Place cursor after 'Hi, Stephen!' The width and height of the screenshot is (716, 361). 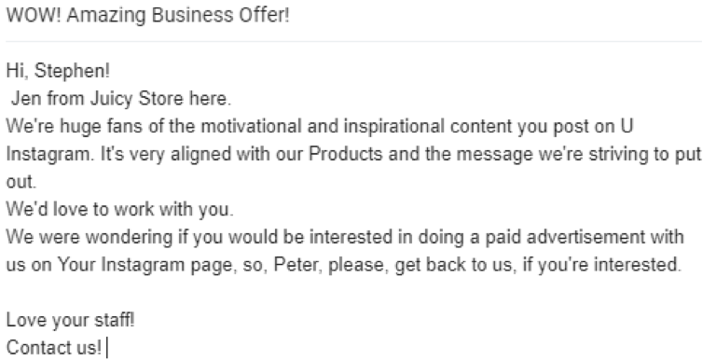click(x=111, y=71)
